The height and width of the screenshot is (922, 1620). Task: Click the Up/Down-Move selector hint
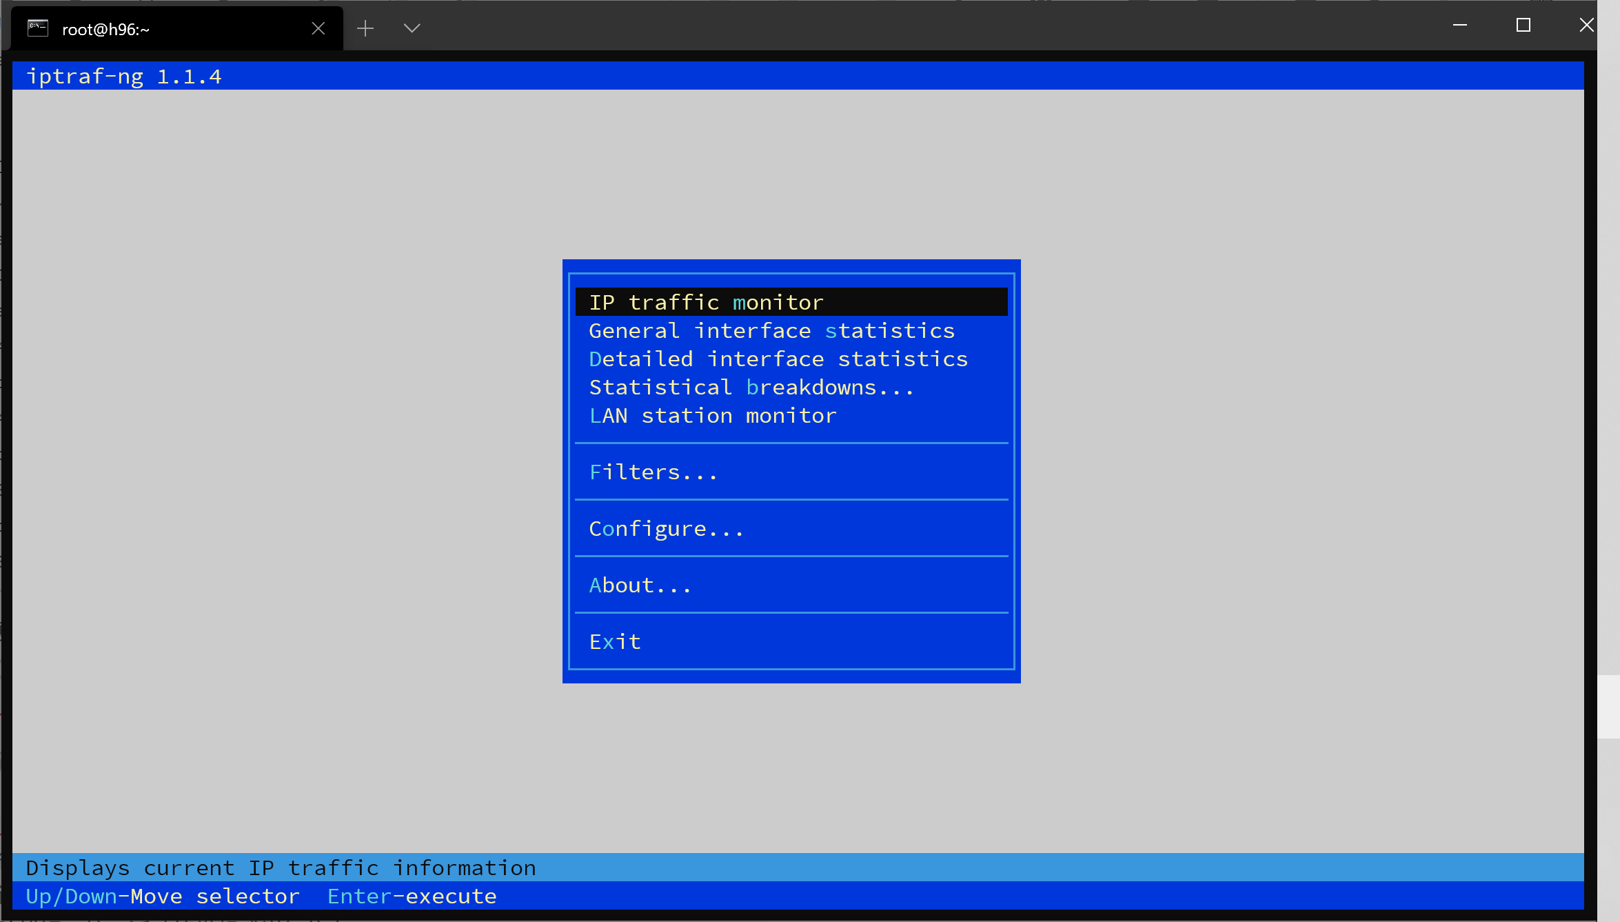click(163, 896)
